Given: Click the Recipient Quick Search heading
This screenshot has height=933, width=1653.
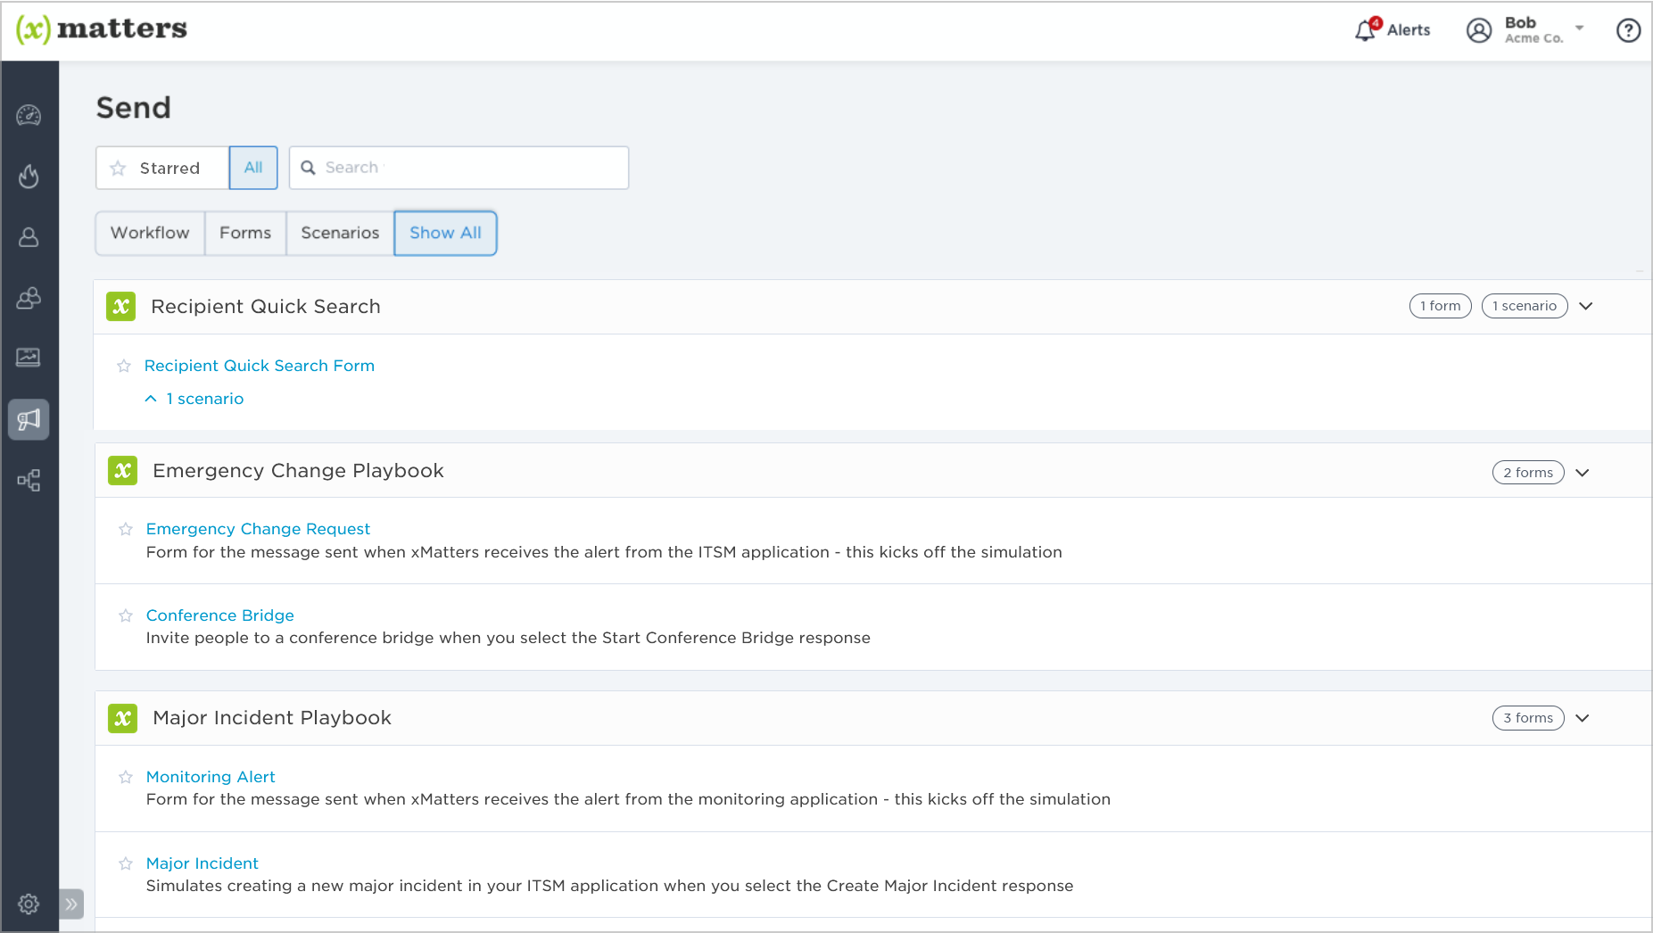Looking at the screenshot, I should coord(266,306).
